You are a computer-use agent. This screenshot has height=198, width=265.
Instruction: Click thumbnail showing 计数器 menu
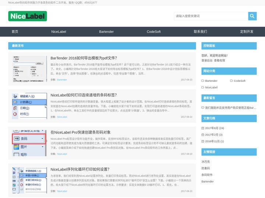point(29,106)
